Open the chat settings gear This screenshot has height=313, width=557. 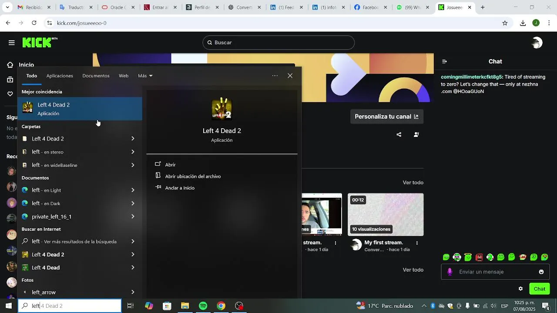click(520, 289)
